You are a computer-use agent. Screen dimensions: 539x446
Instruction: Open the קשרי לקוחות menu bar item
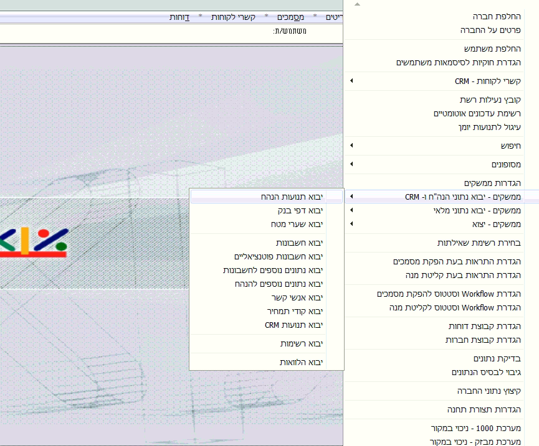click(x=233, y=17)
